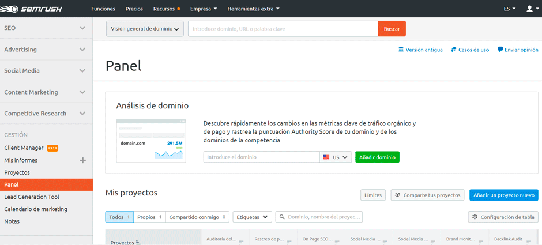Open the Versión antigua link
This screenshot has height=245, width=542.
coord(420,50)
